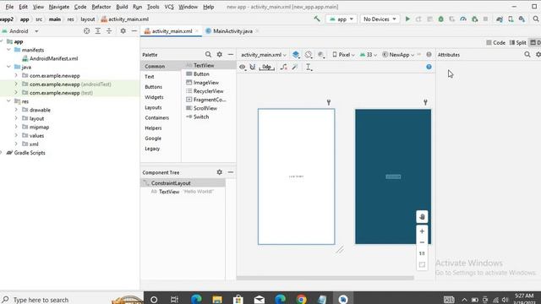Expand all in project panel
Image resolution: width=541 pixels, height=304 pixels.
(98, 31)
